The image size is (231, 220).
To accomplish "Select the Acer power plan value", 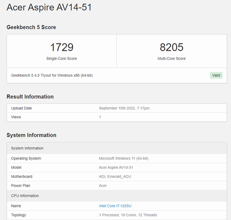I will click(x=103, y=185).
